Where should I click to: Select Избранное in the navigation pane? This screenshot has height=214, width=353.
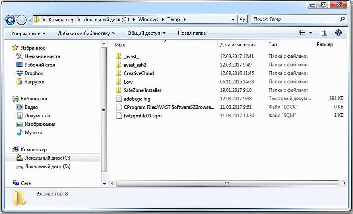(33, 48)
